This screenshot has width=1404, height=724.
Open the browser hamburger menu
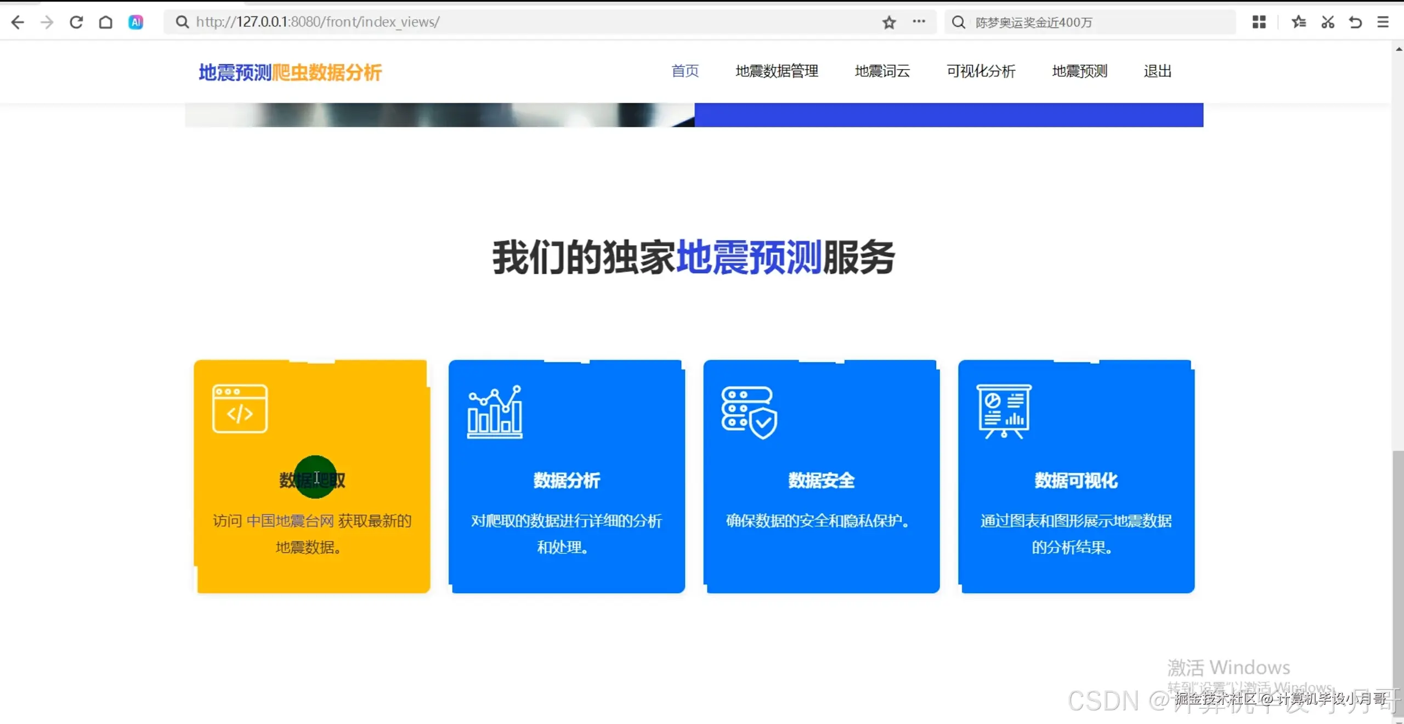pos(1384,22)
